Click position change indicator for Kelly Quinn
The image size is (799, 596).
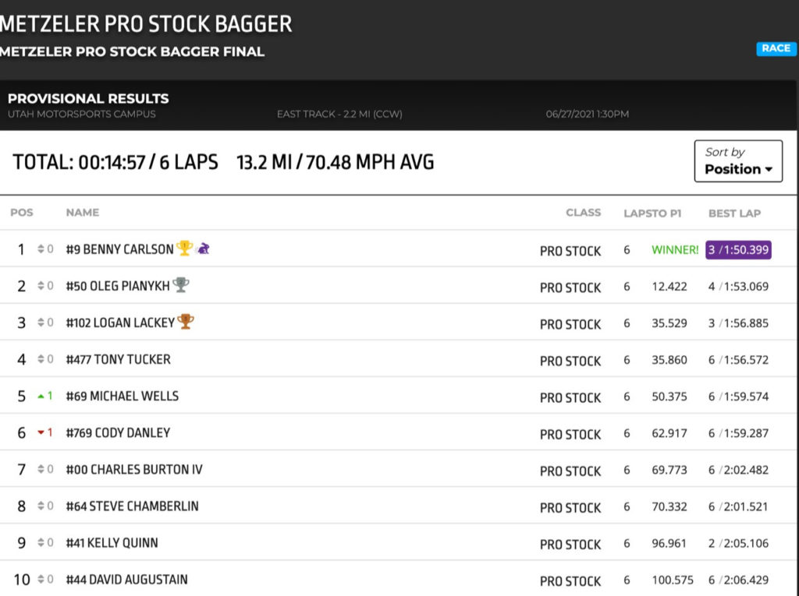45,542
